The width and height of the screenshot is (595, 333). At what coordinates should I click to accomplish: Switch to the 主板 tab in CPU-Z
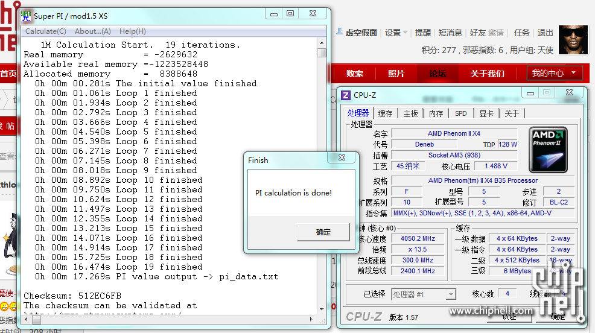click(410, 113)
